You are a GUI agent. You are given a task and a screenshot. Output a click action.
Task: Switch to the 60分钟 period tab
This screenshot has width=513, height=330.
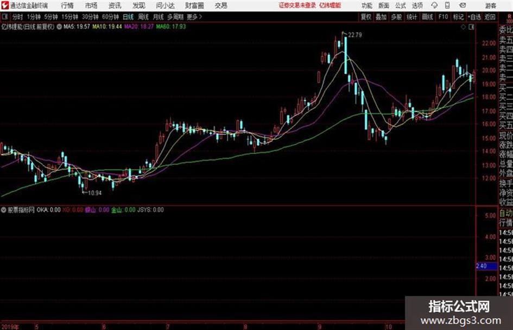[111, 17]
